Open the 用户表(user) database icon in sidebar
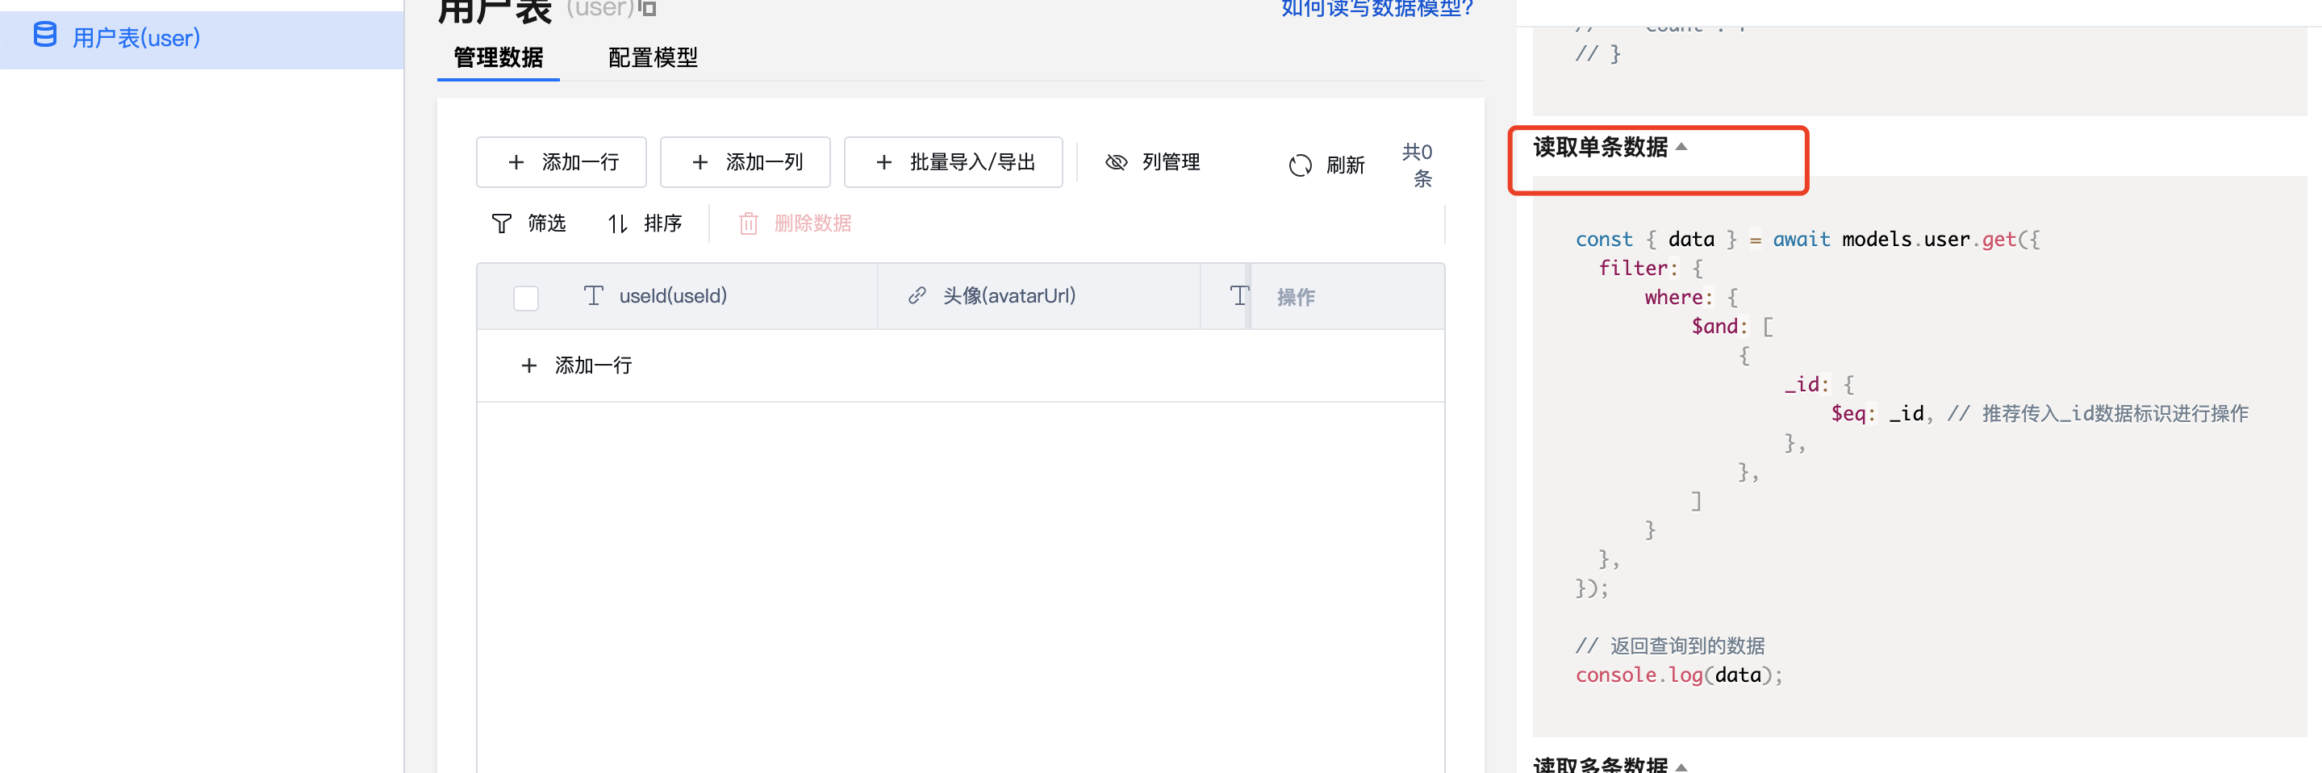This screenshot has height=773, width=2322. coord(44,36)
